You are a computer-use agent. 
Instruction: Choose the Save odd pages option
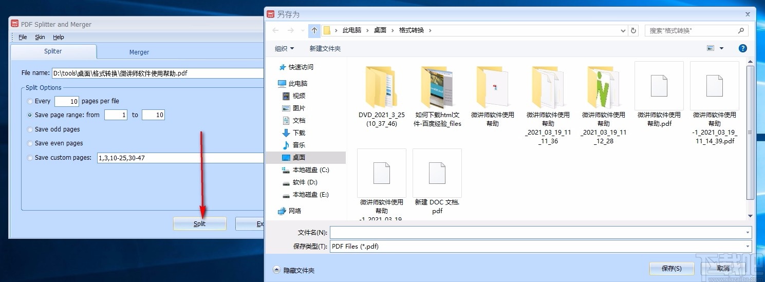(30, 129)
